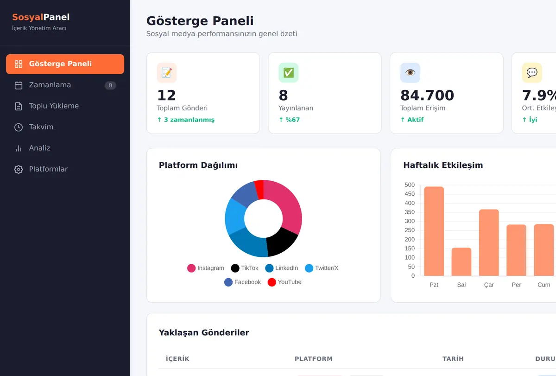556x376 pixels.
Task: Click the TARİH column header
Action: [453, 359]
